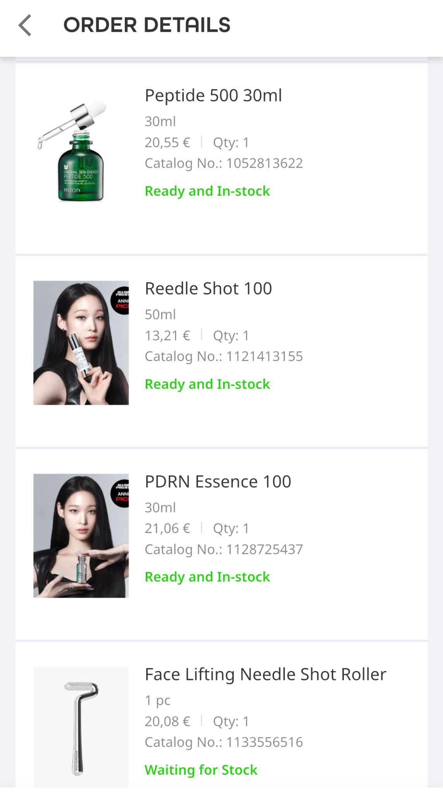
Task: Tap the Reedle Shot 100 title
Action: point(208,288)
